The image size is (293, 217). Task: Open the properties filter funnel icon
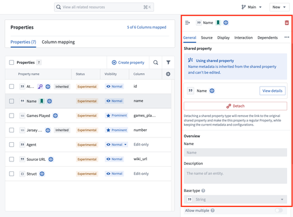point(168,63)
